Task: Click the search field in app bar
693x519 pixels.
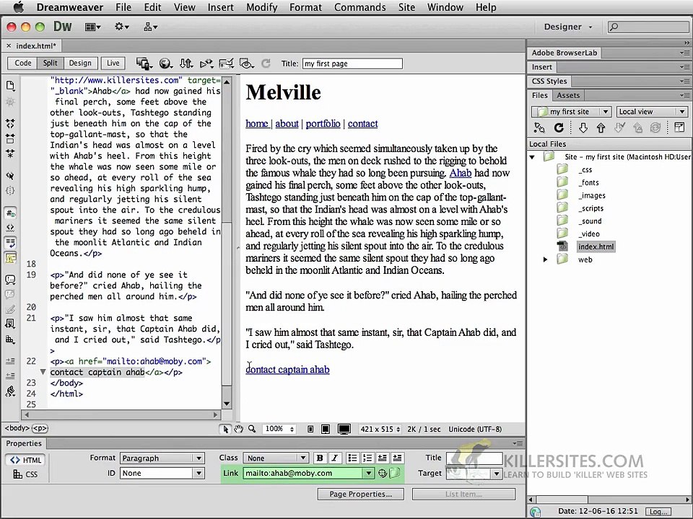Action: 648,27
